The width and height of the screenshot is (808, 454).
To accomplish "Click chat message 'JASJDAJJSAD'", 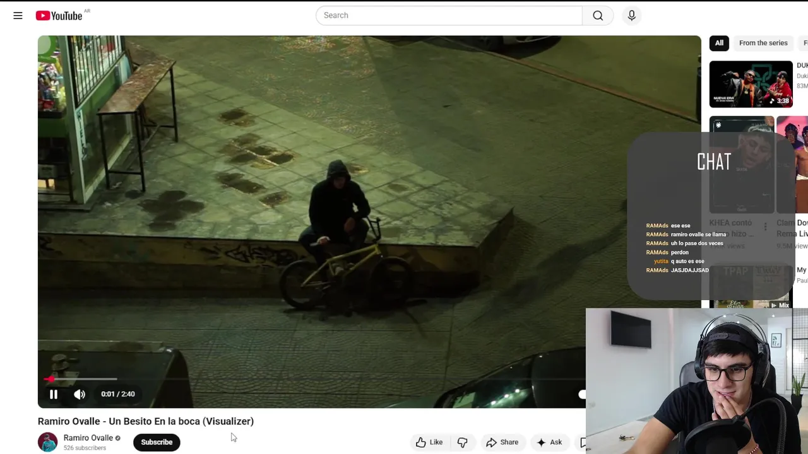I will pyautogui.click(x=689, y=271).
